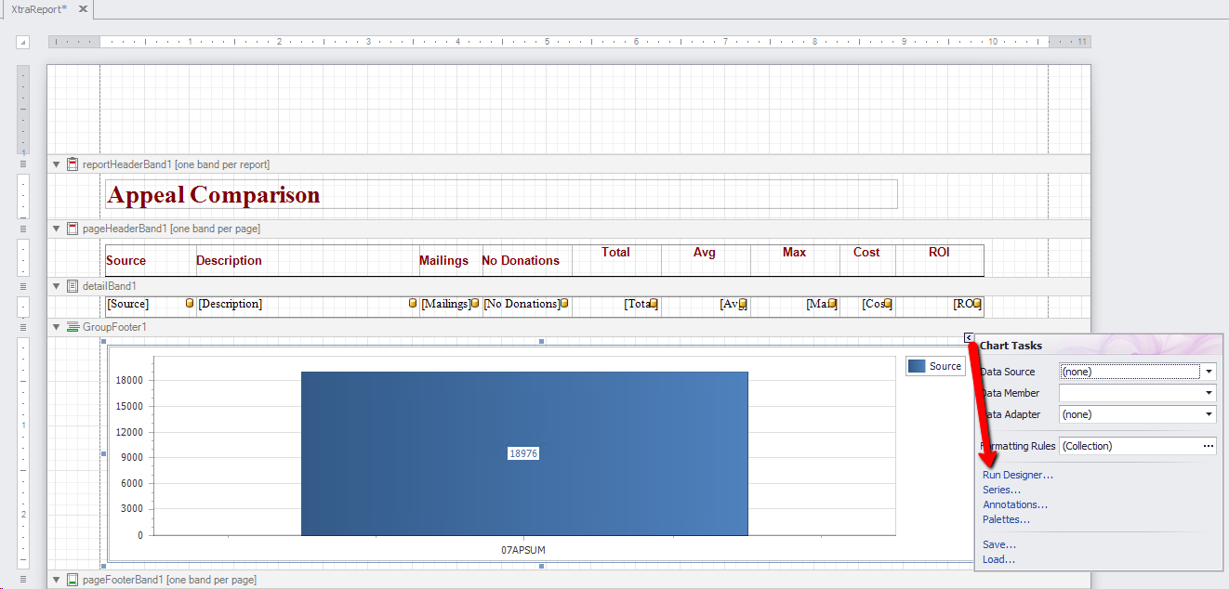Select the blue bar labeled 18976
Screen dimensions: 1229x589
(524, 453)
